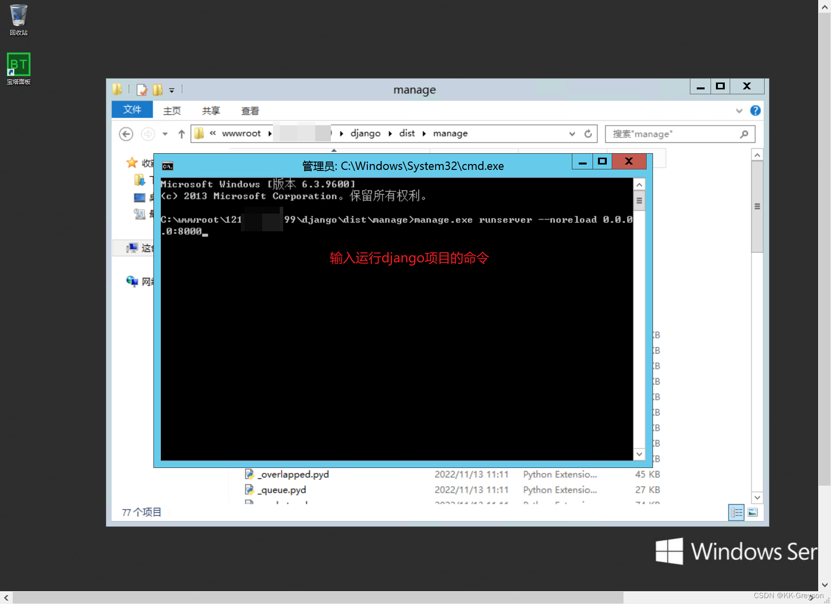Click Explorer file list scrollbar thumb

(757, 207)
